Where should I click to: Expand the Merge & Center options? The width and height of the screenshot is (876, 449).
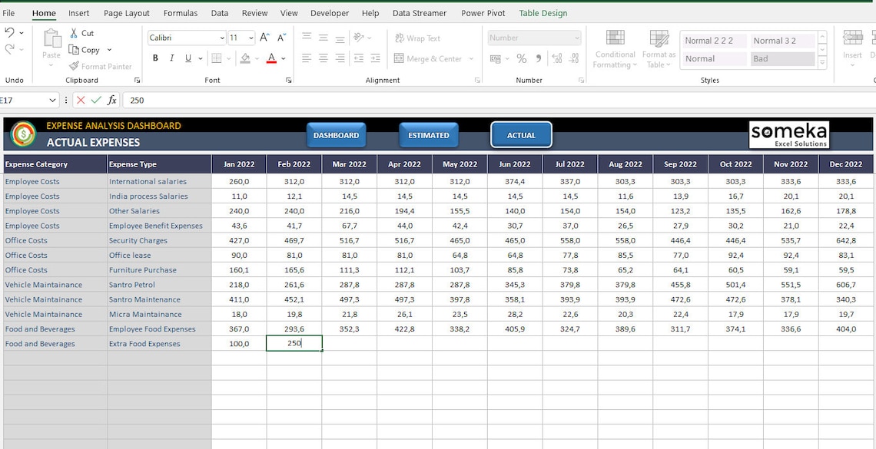coord(471,58)
